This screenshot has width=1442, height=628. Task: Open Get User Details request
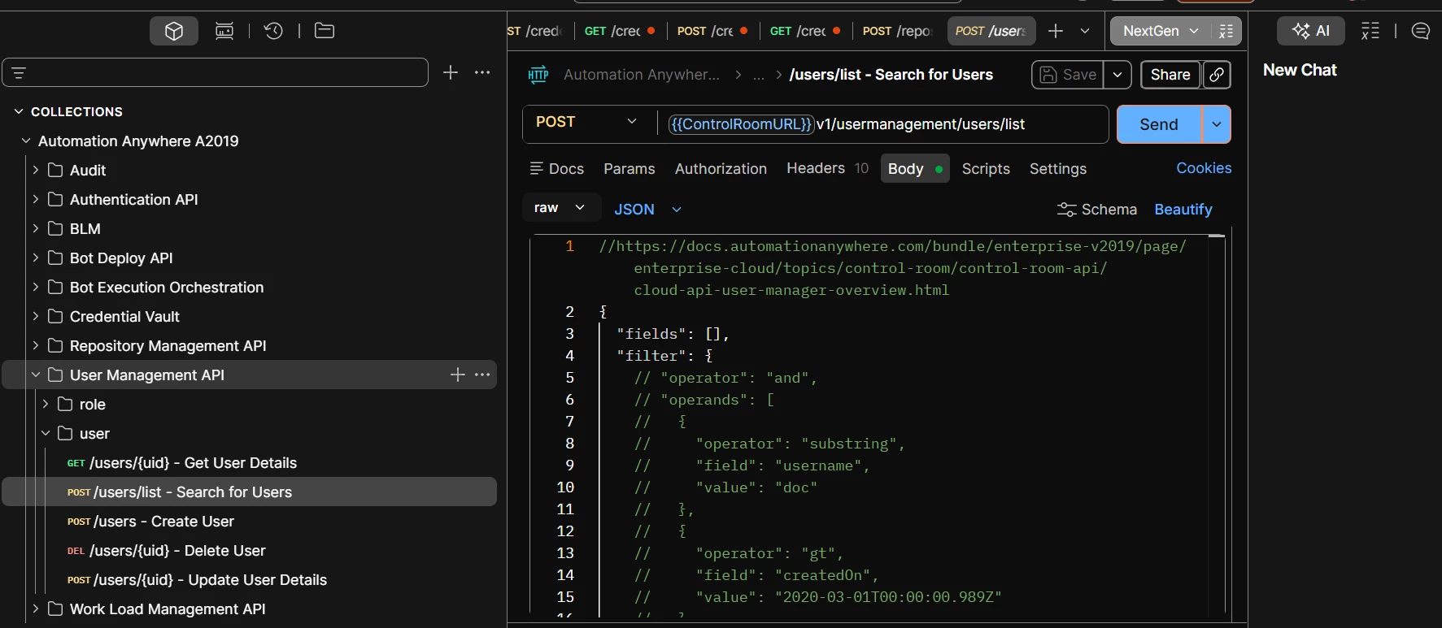click(x=250, y=462)
